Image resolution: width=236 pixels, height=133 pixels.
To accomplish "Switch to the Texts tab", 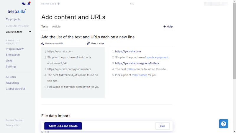I will pyautogui.click(x=45, y=27).
